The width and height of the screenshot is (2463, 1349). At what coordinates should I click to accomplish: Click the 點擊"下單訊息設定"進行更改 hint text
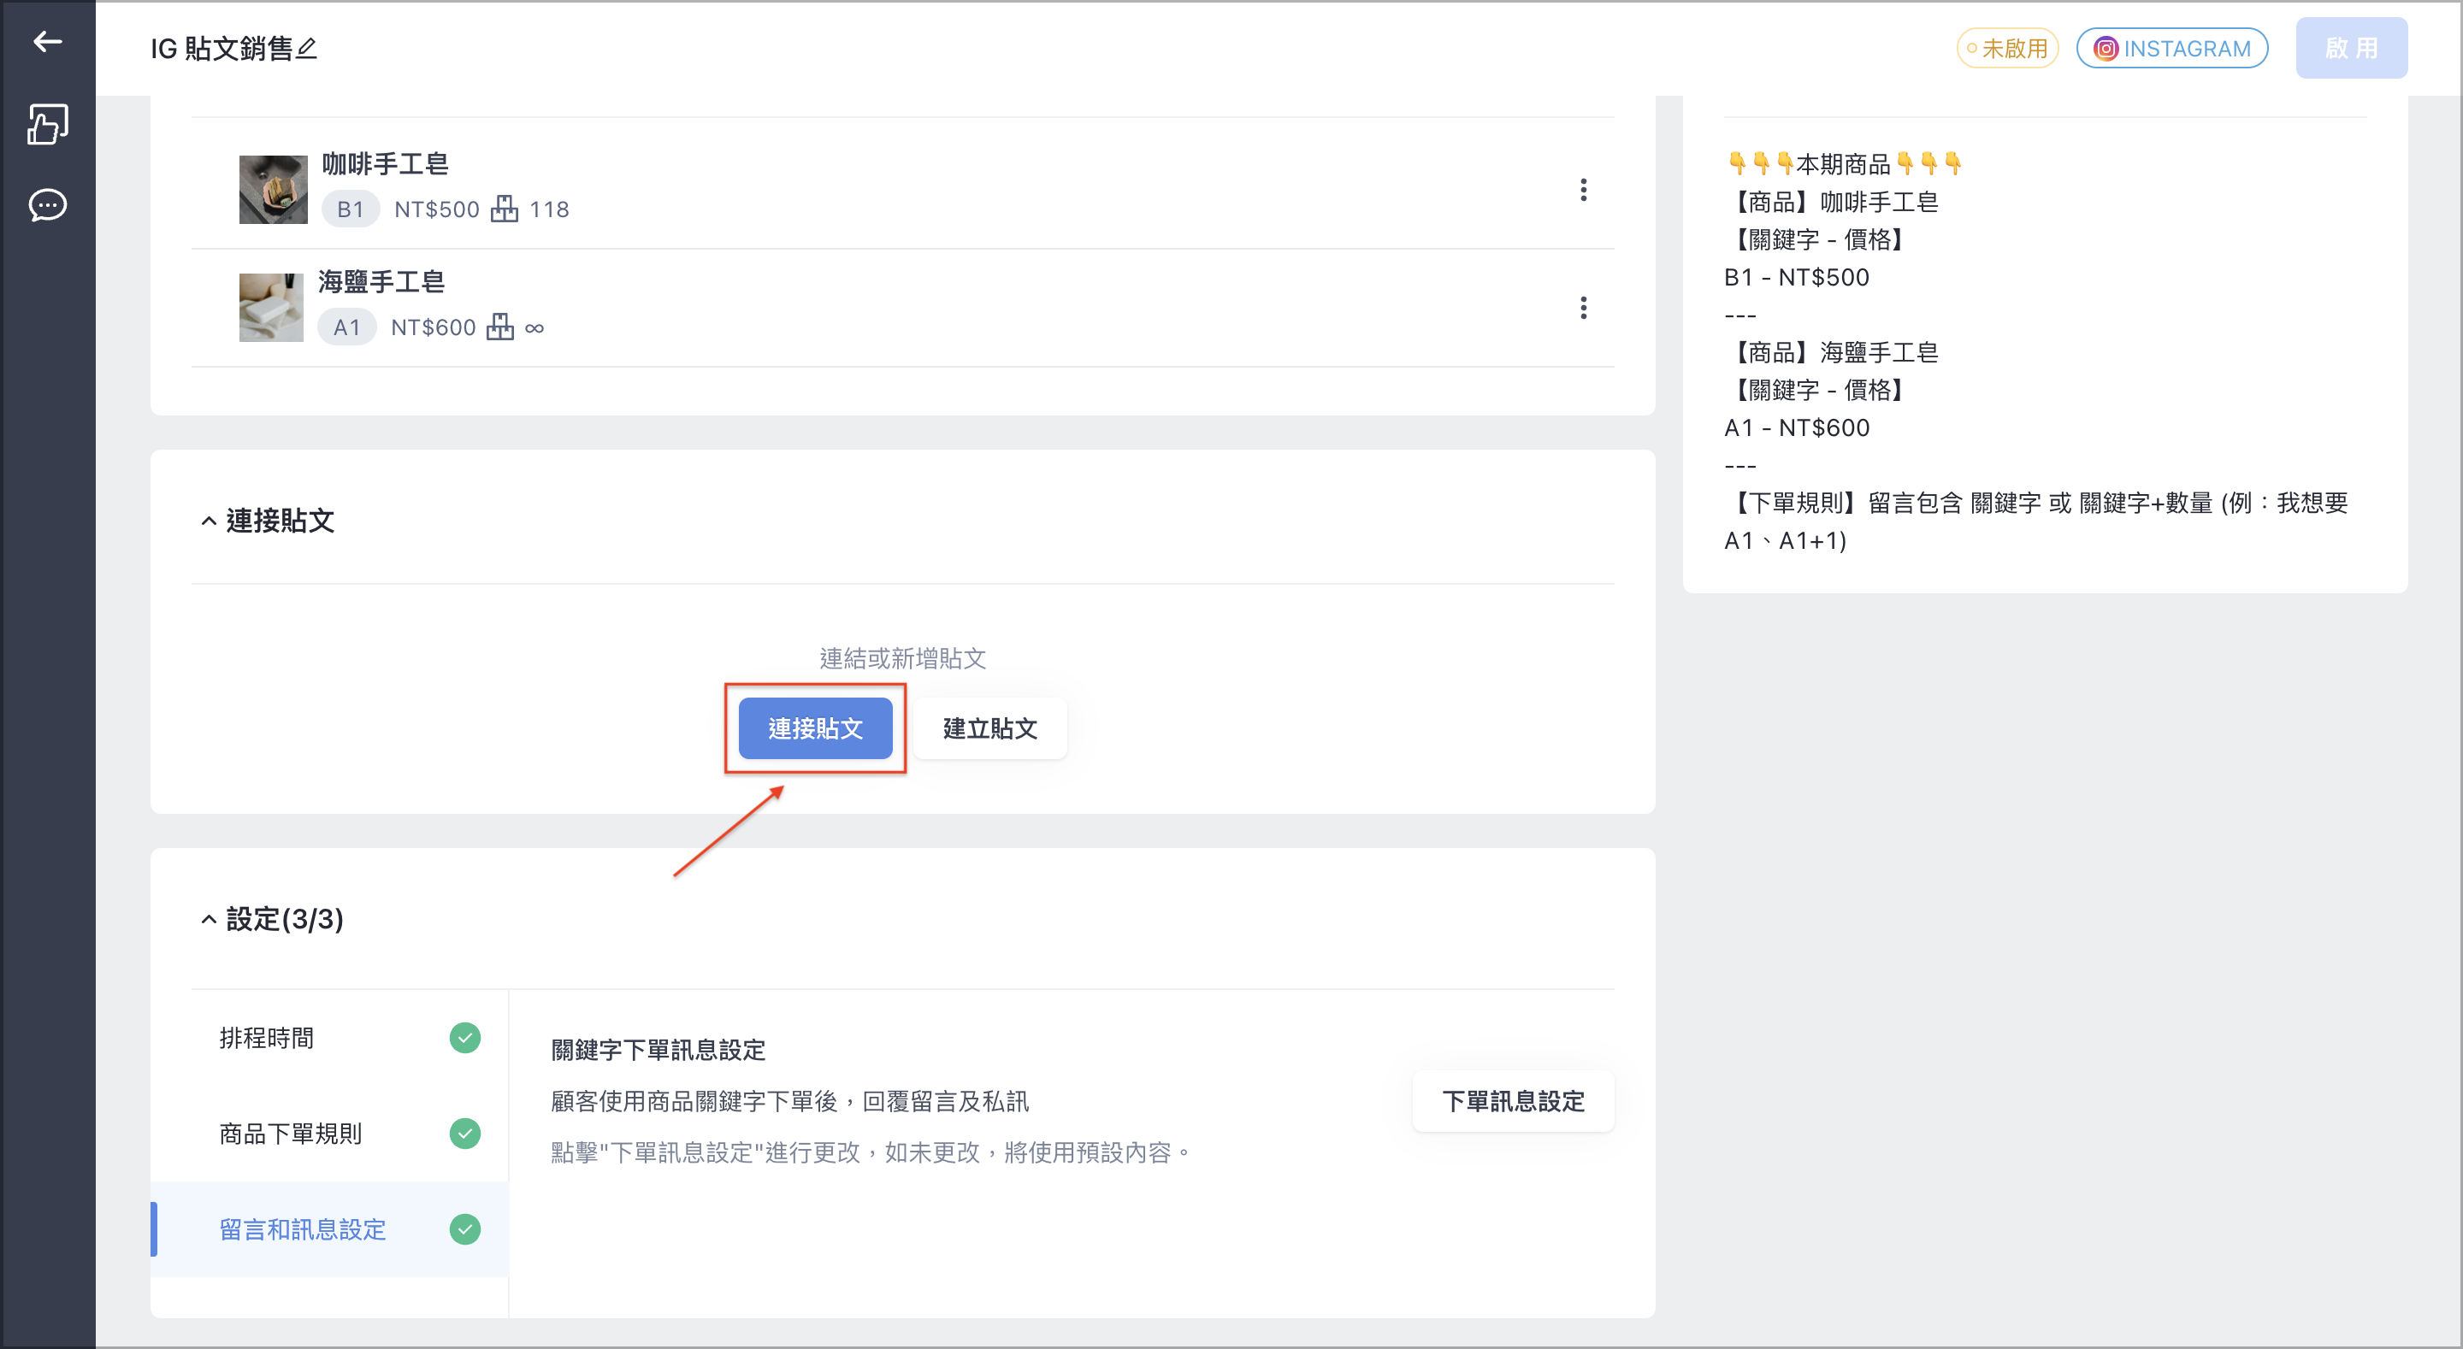872,1152
